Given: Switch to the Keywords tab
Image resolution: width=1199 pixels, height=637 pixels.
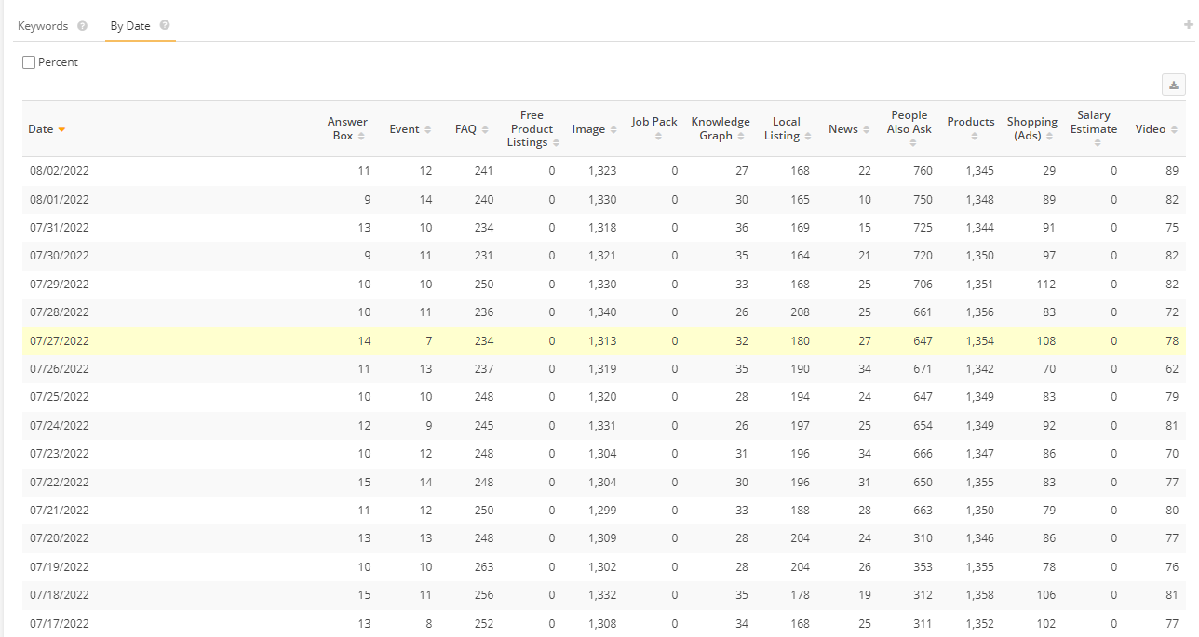Looking at the screenshot, I should (x=43, y=26).
